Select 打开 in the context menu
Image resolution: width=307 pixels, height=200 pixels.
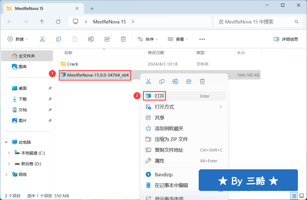(184, 96)
